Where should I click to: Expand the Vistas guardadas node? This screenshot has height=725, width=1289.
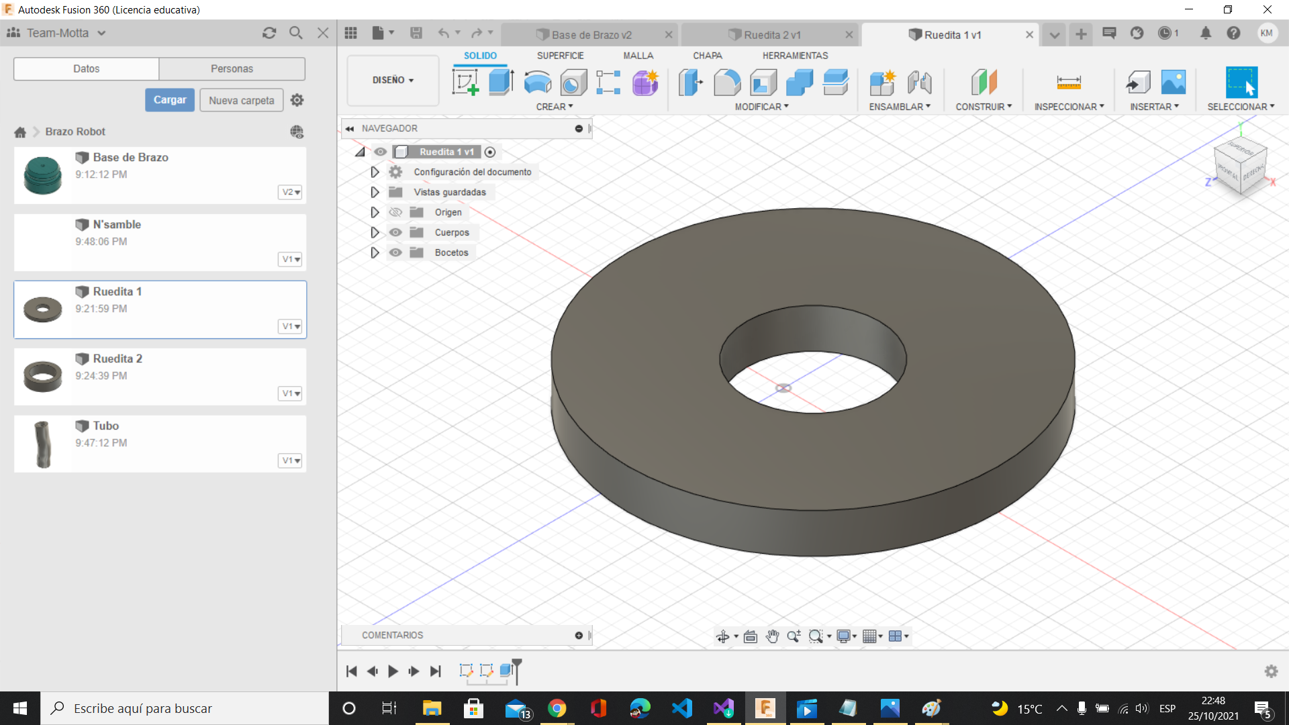(375, 193)
